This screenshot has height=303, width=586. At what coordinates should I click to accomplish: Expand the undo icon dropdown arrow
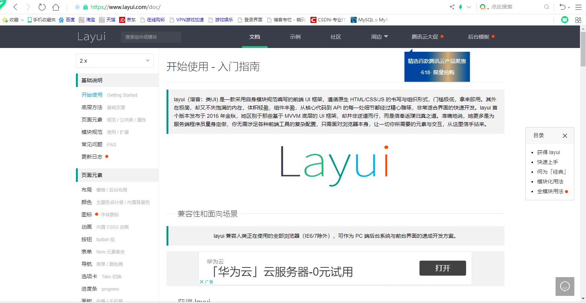(x=569, y=7)
